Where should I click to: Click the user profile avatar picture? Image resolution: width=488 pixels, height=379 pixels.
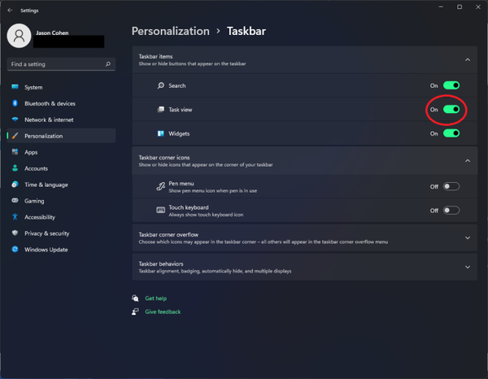click(x=18, y=35)
